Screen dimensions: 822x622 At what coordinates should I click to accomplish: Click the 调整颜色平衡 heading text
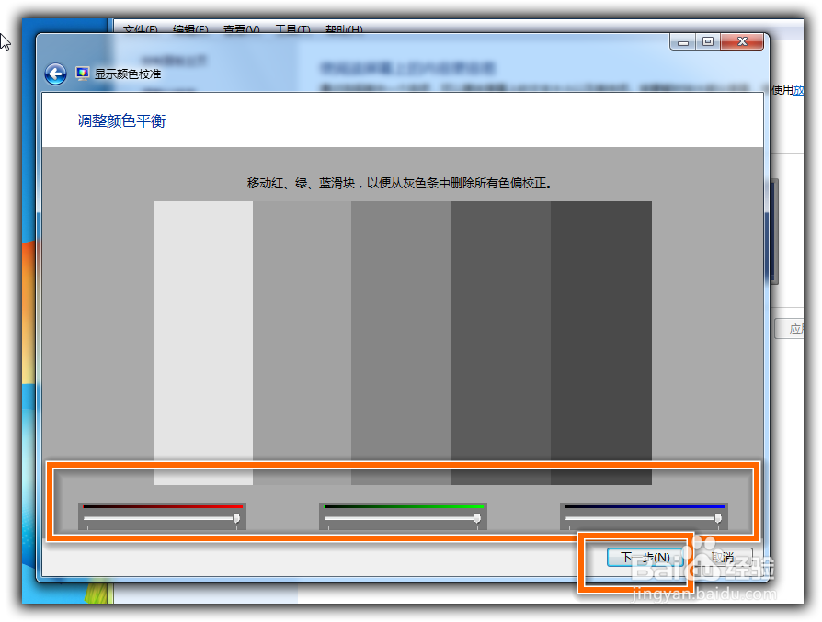[x=120, y=120]
